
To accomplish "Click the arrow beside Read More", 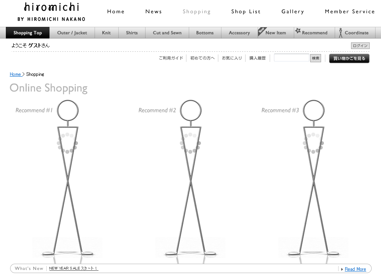I will pos(342,269).
